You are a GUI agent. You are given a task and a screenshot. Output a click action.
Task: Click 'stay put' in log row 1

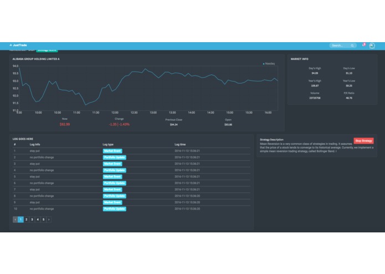[x=34, y=151]
